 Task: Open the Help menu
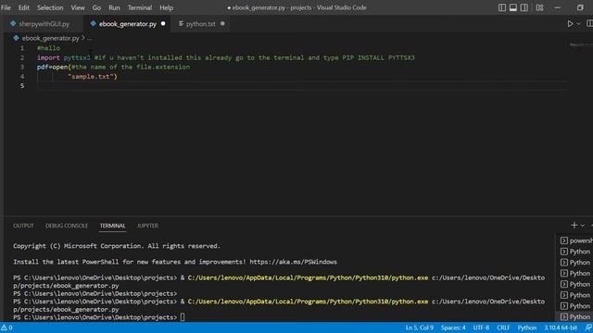[x=167, y=7]
